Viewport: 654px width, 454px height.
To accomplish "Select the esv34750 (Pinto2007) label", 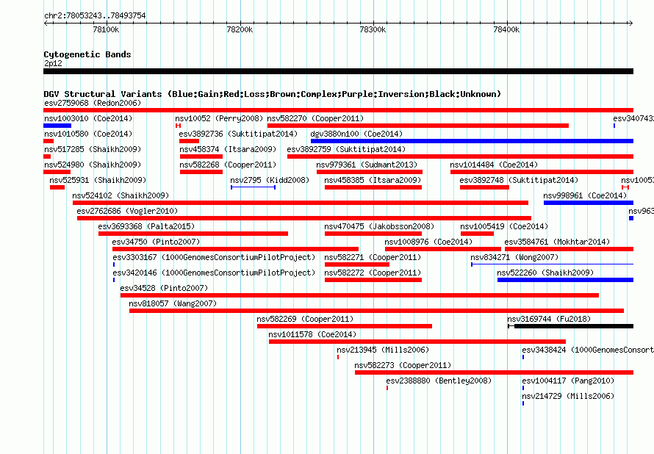I will [156, 242].
